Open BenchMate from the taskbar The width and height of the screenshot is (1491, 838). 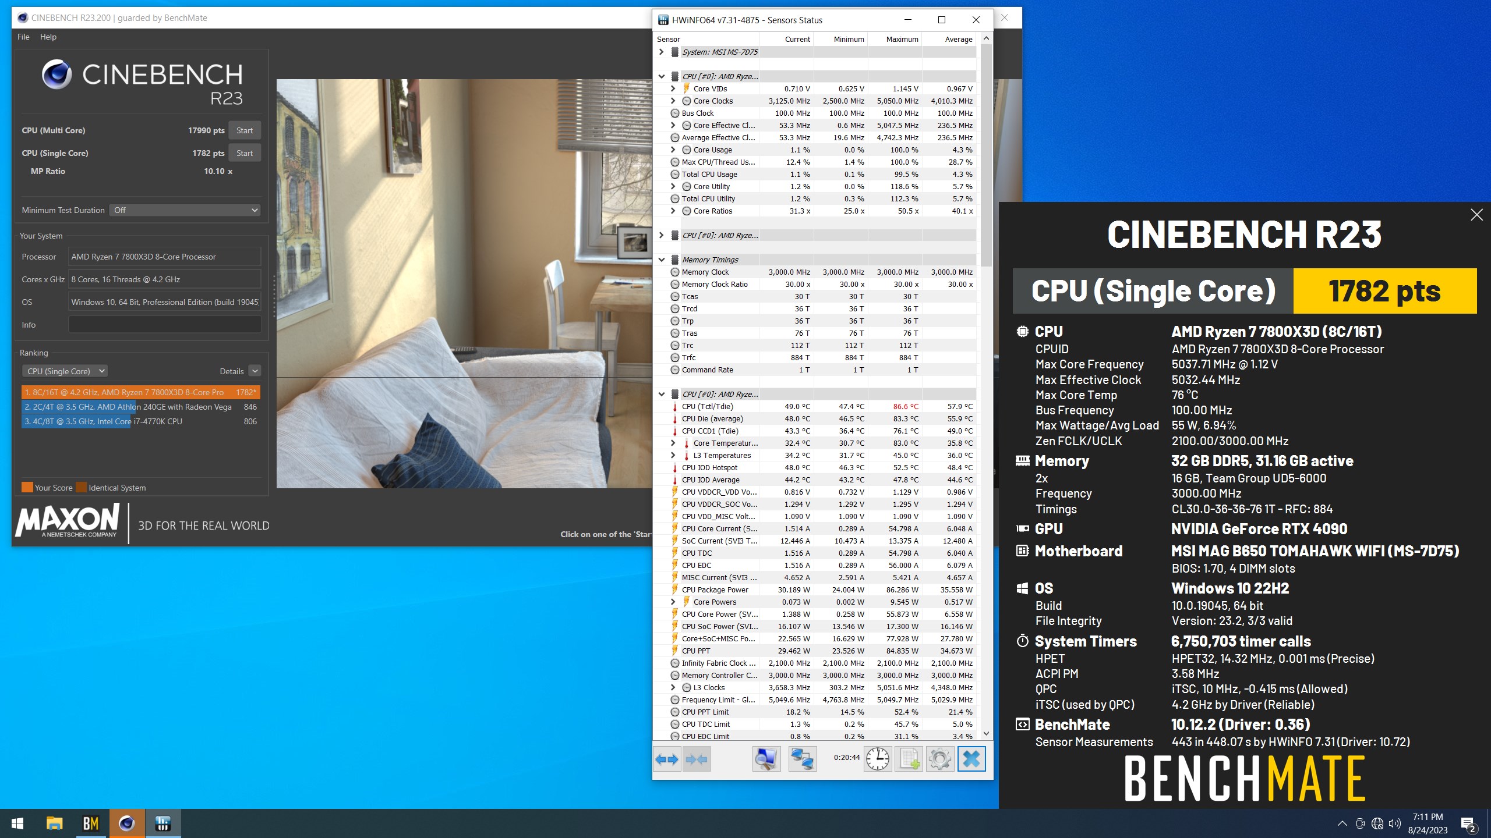tap(90, 823)
